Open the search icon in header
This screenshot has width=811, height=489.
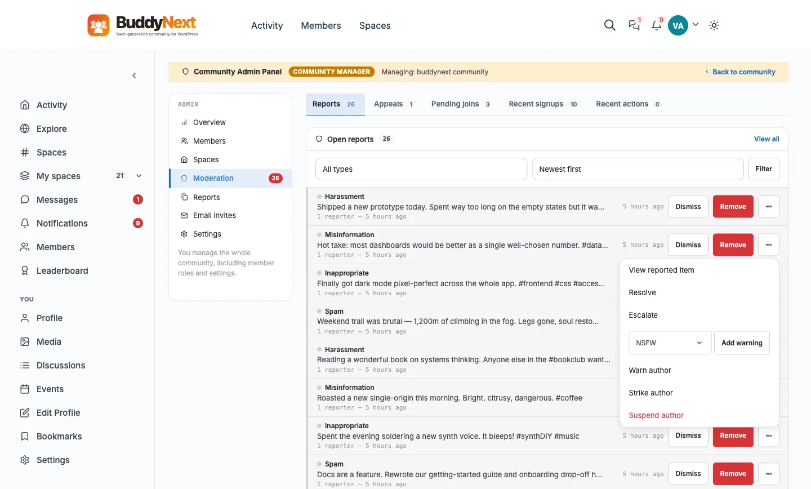coord(609,25)
